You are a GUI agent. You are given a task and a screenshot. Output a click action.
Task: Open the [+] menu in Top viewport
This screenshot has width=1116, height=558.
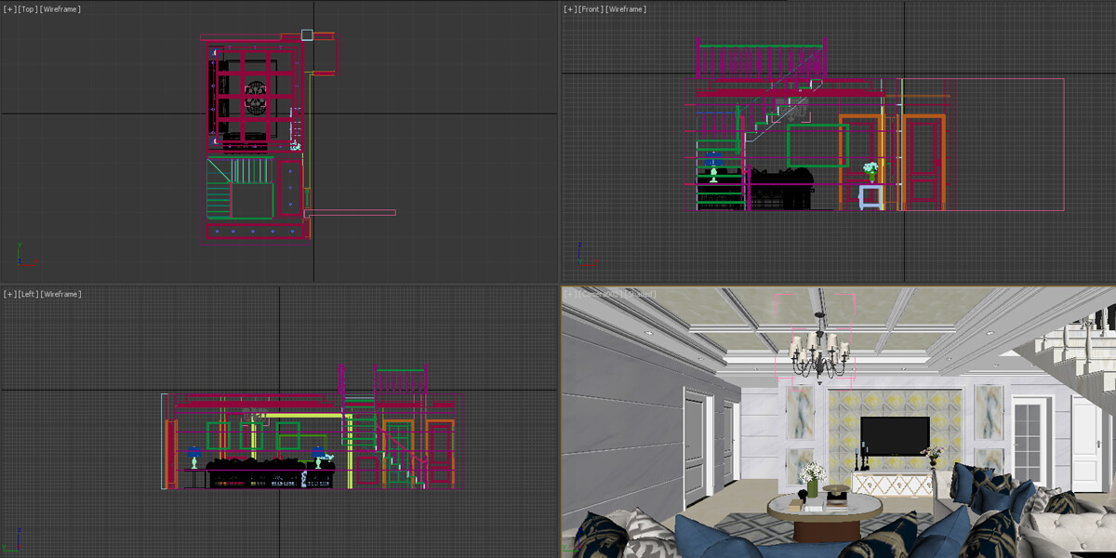pos(10,9)
